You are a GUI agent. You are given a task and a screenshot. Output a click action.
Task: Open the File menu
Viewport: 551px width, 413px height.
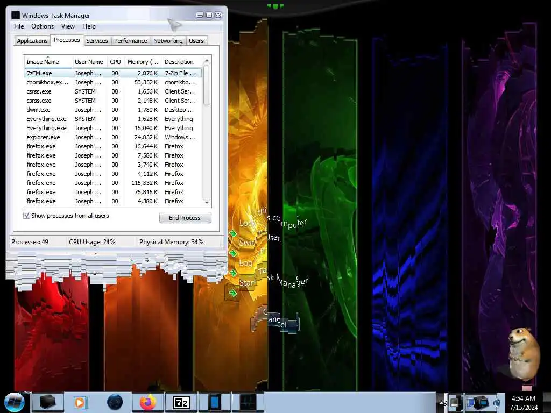pos(19,26)
